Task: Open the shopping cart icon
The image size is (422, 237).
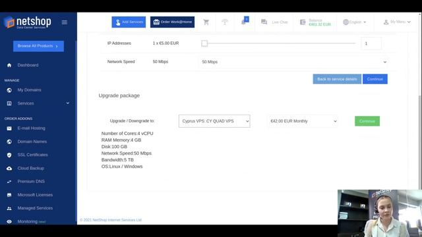Action: coord(206,22)
